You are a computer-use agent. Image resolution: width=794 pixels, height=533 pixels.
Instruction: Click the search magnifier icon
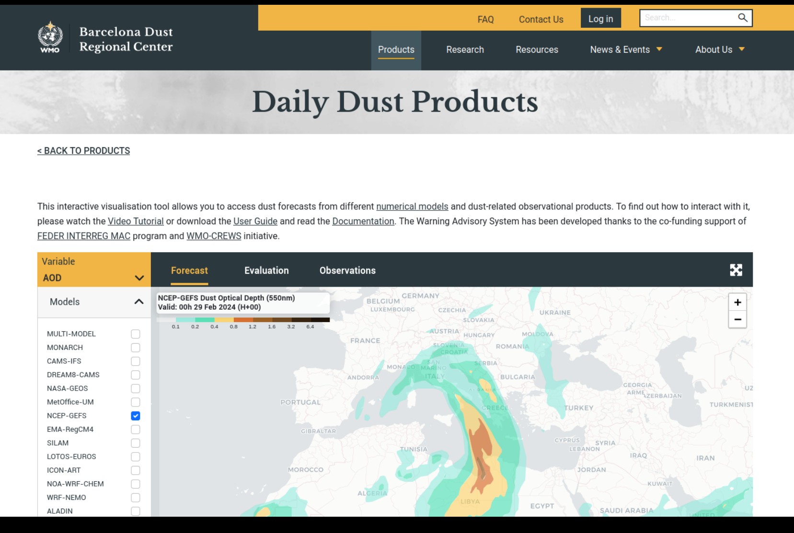[742, 18]
